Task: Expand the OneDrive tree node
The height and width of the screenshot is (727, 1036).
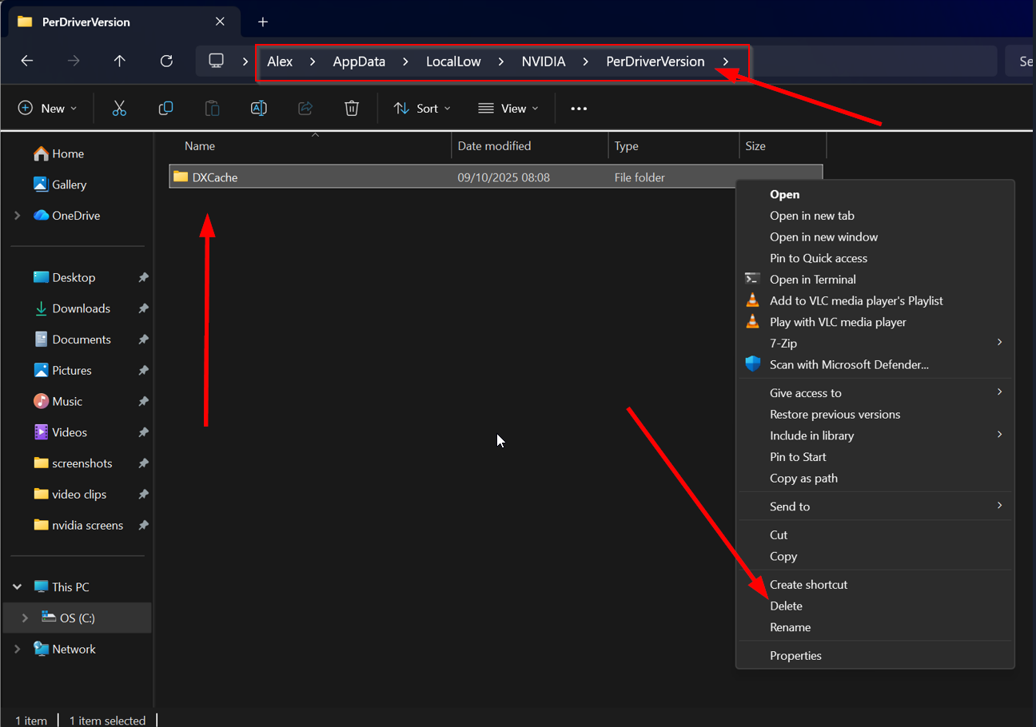Action: 18,216
